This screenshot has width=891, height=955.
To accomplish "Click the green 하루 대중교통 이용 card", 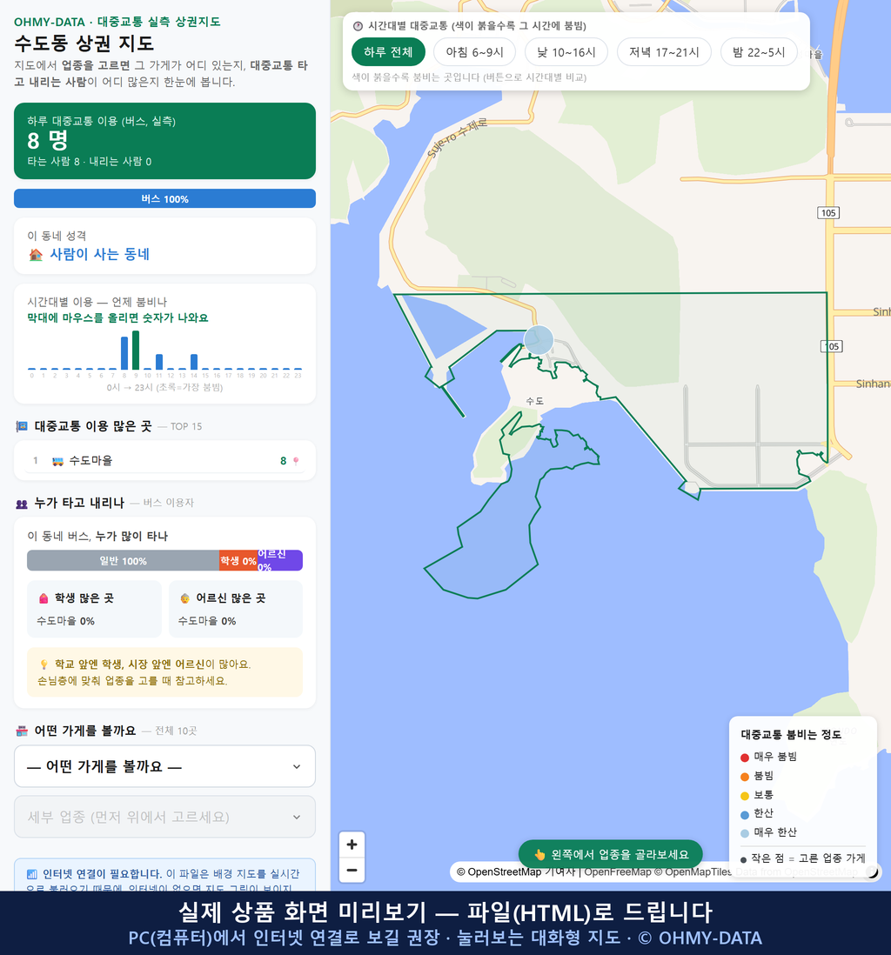I will [x=164, y=141].
